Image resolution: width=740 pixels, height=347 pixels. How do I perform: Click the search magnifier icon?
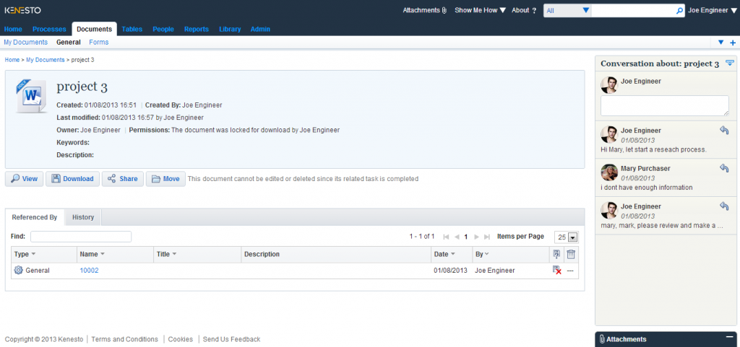click(679, 10)
